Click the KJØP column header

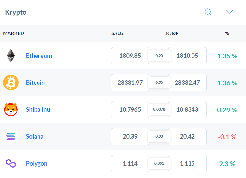point(172,33)
